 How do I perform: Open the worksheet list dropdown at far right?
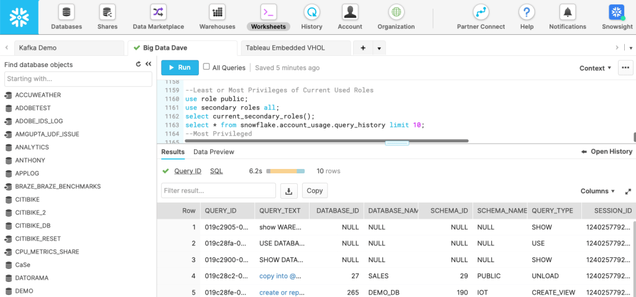631,48
